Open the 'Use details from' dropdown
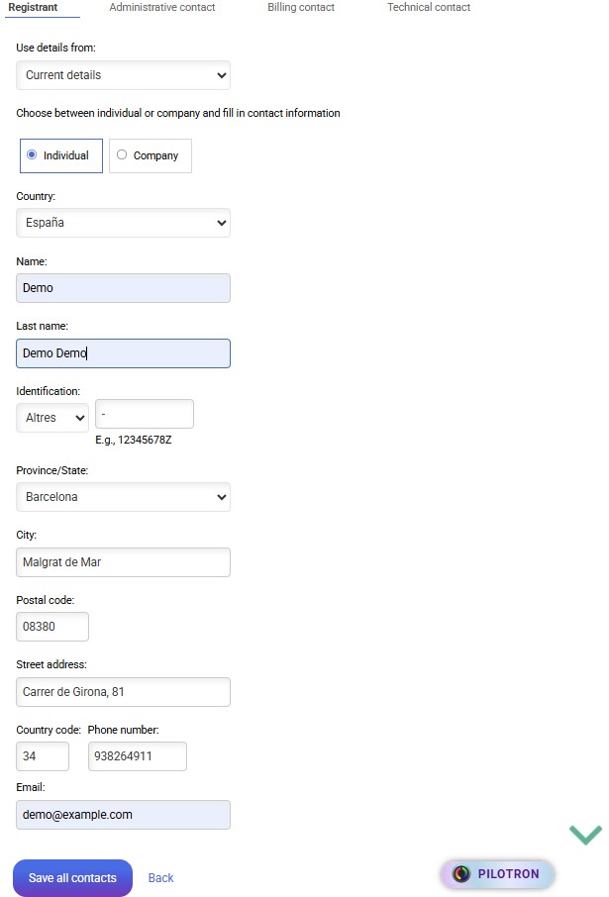The width and height of the screenshot is (609, 897). 123,75
